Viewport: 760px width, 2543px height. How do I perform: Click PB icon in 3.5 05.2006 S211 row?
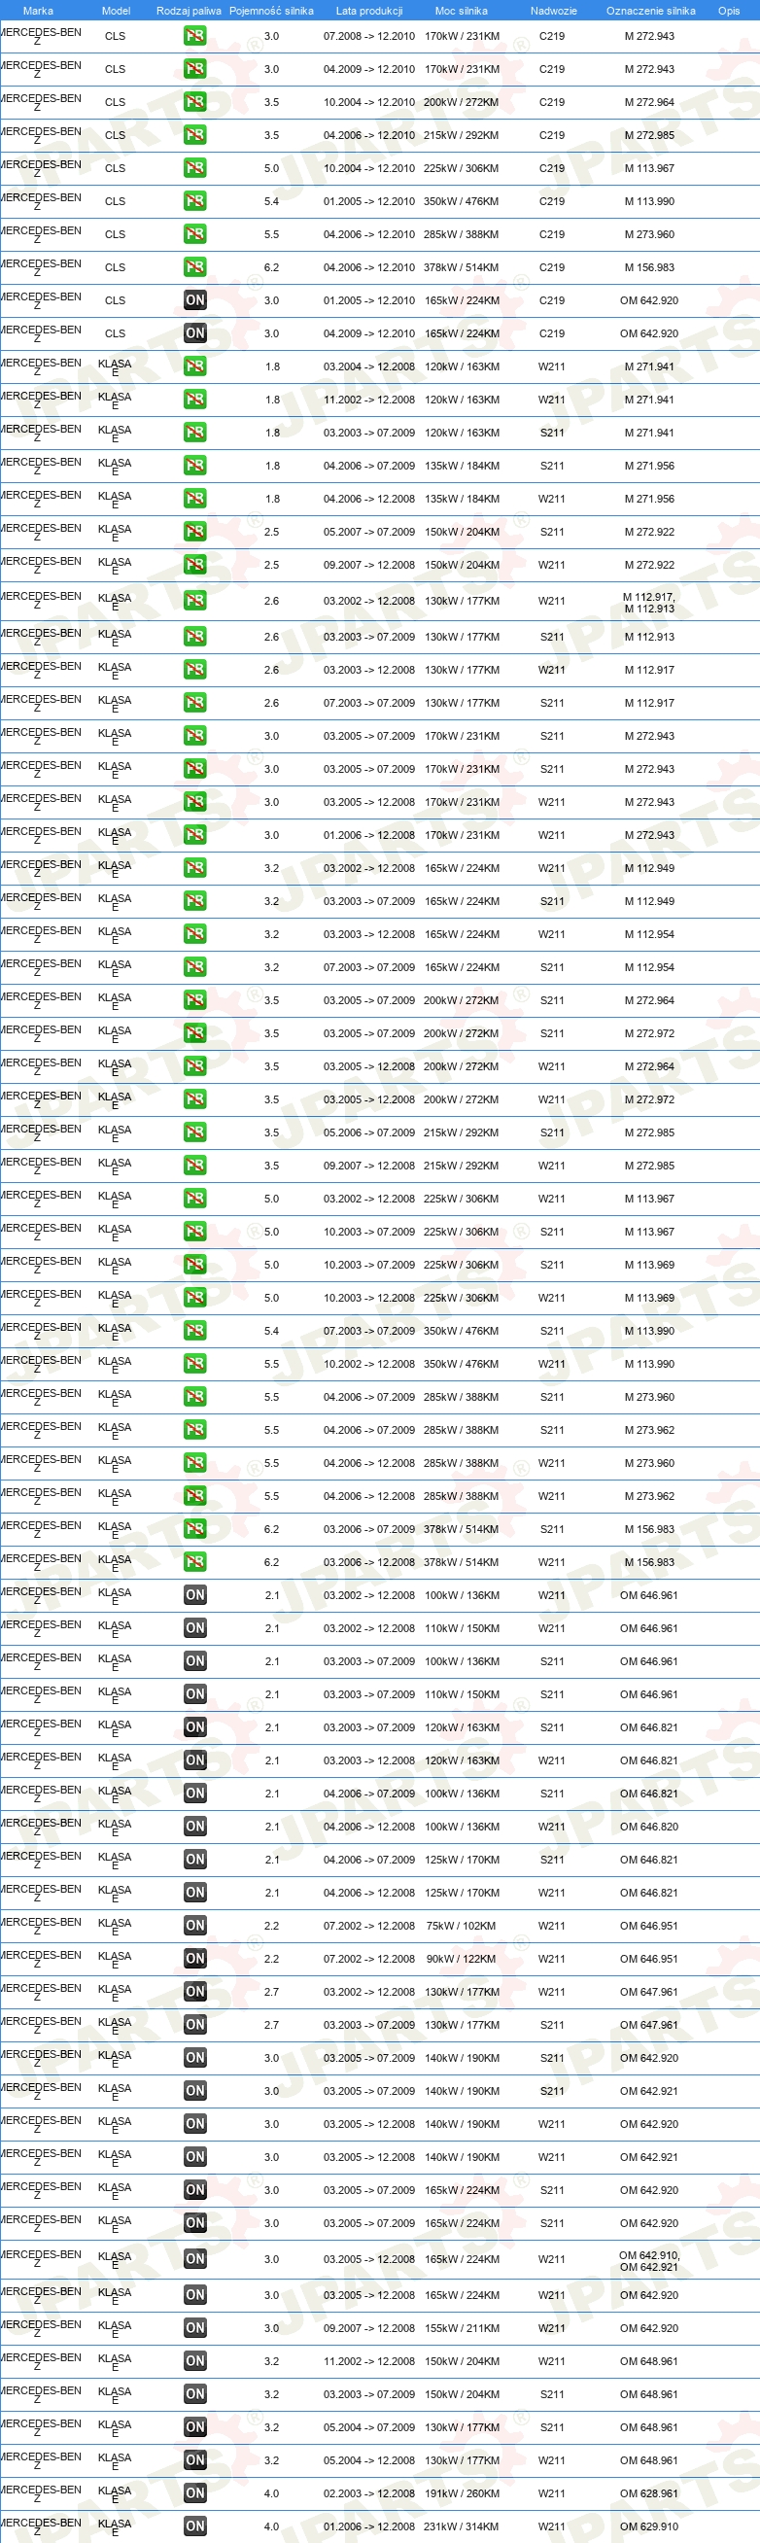click(x=195, y=1133)
